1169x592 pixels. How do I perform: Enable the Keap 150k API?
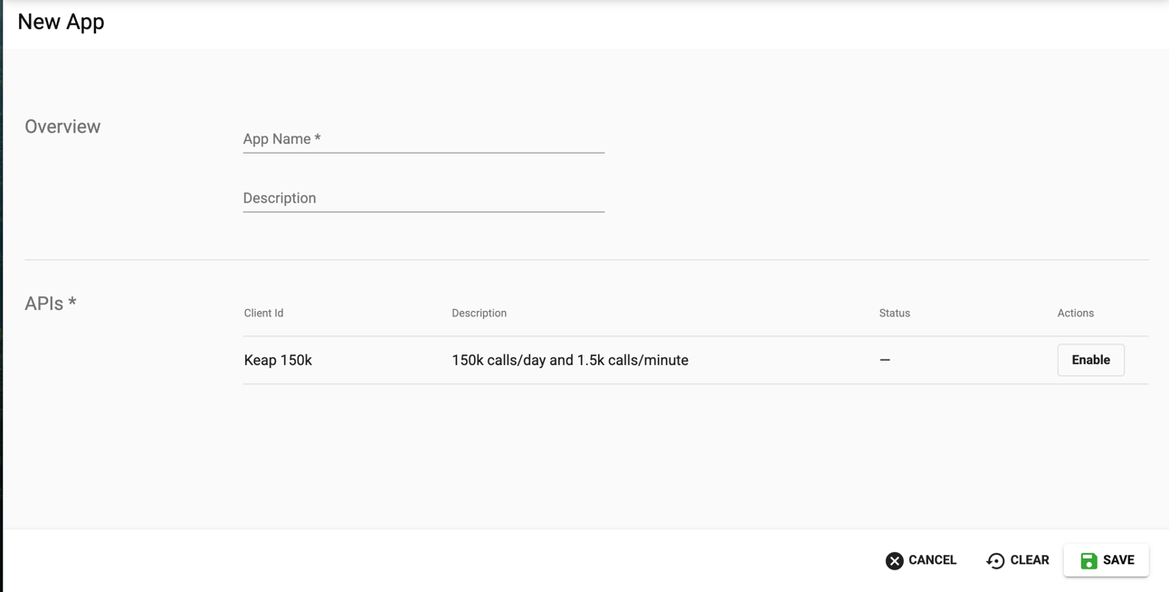[1090, 360]
